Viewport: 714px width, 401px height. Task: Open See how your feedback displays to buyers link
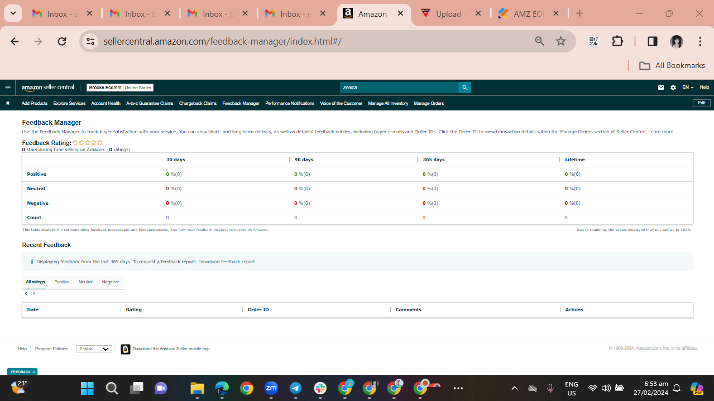(219, 230)
